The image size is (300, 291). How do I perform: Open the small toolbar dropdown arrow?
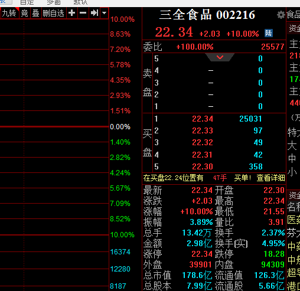point(105,13)
